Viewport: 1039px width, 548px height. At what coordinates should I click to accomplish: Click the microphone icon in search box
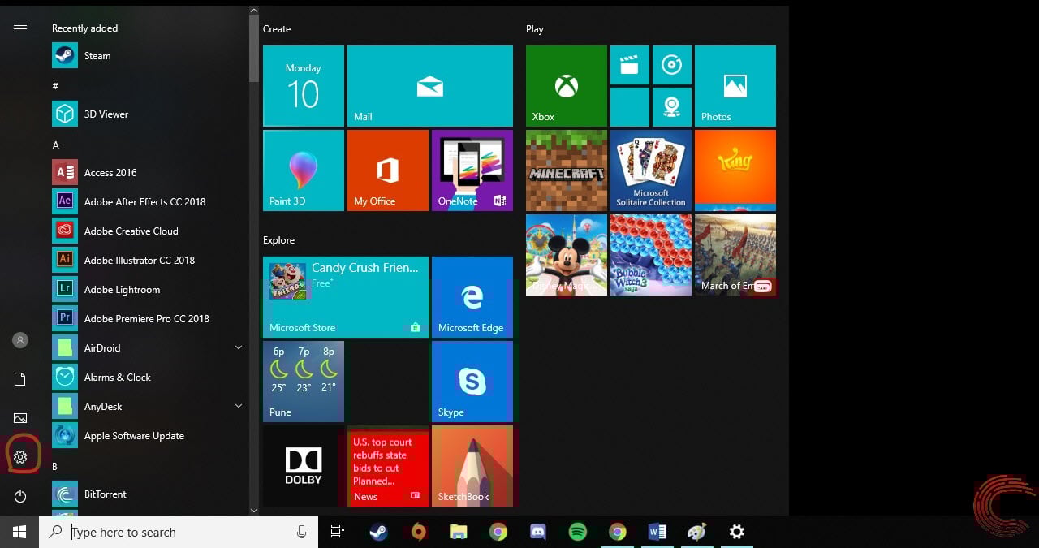301,532
